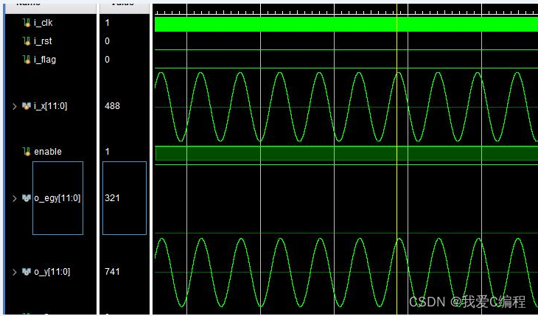
Task: Click the i_x[11:0] bus icon
Action: [27, 106]
